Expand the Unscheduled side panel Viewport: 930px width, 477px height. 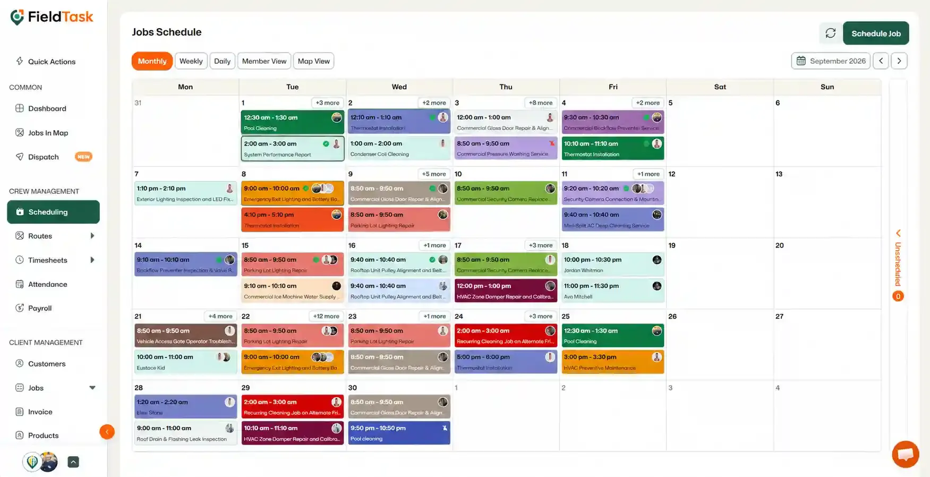pyautogui.click(x=898, y=233)
